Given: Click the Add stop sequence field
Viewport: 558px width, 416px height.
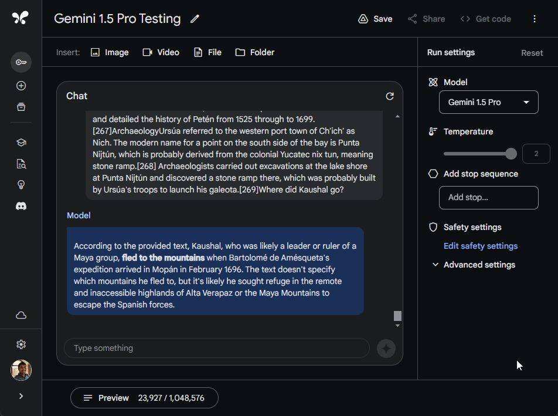Looking at the screenshot, I should (488, 198).
